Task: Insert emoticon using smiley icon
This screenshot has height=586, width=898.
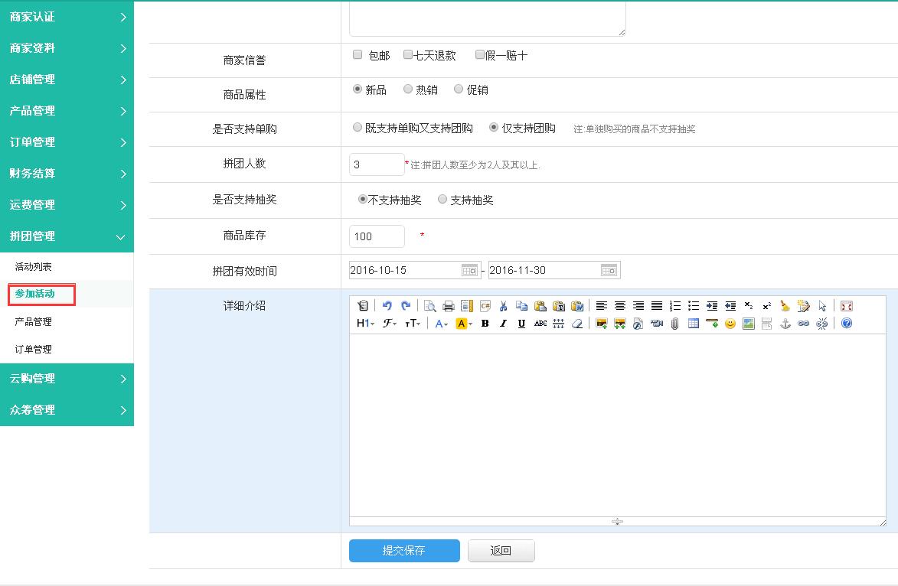Action: pos(730,324)
